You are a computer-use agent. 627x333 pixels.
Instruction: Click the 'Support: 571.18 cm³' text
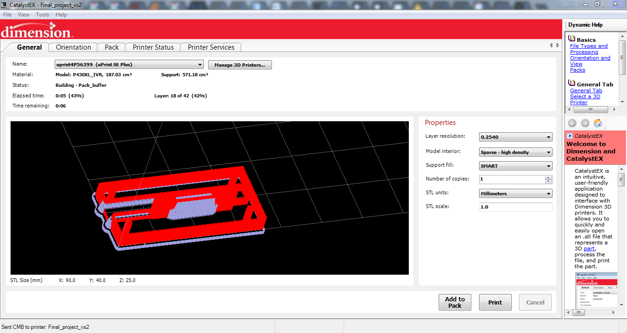click(x=185, y=74)
